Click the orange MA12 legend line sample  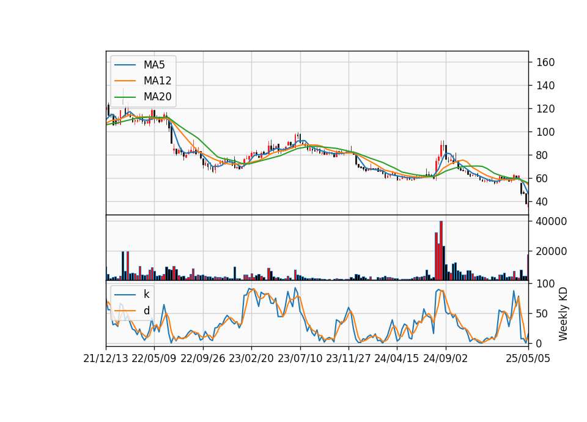(125, 81)
